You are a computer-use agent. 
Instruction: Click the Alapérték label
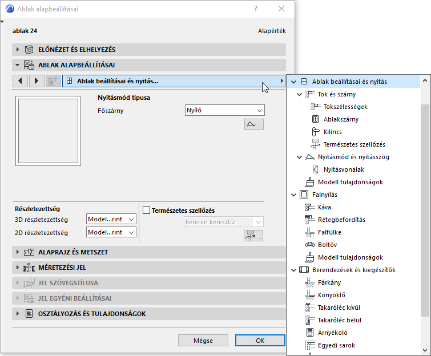coord(272,31)
